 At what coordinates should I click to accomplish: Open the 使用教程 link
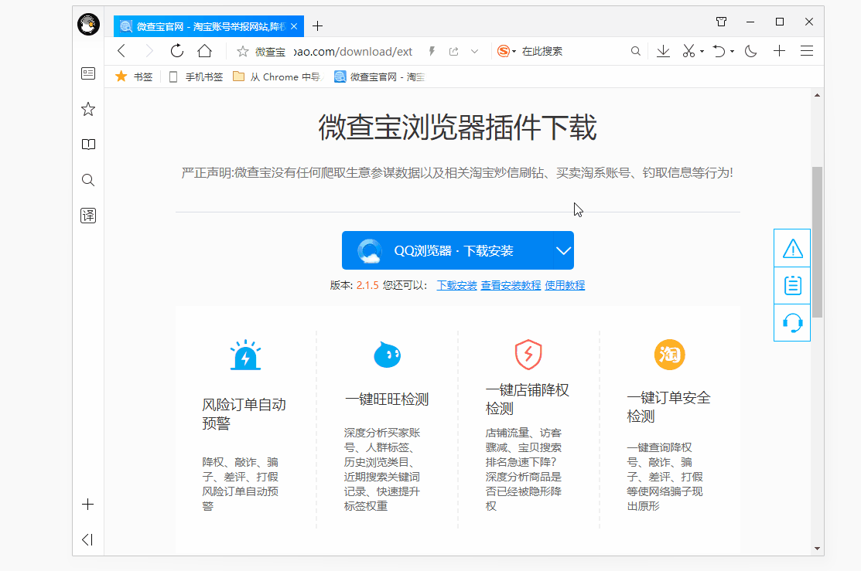[565, 285]
